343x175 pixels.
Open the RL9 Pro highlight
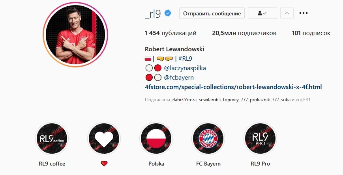(x=261, y=138)
